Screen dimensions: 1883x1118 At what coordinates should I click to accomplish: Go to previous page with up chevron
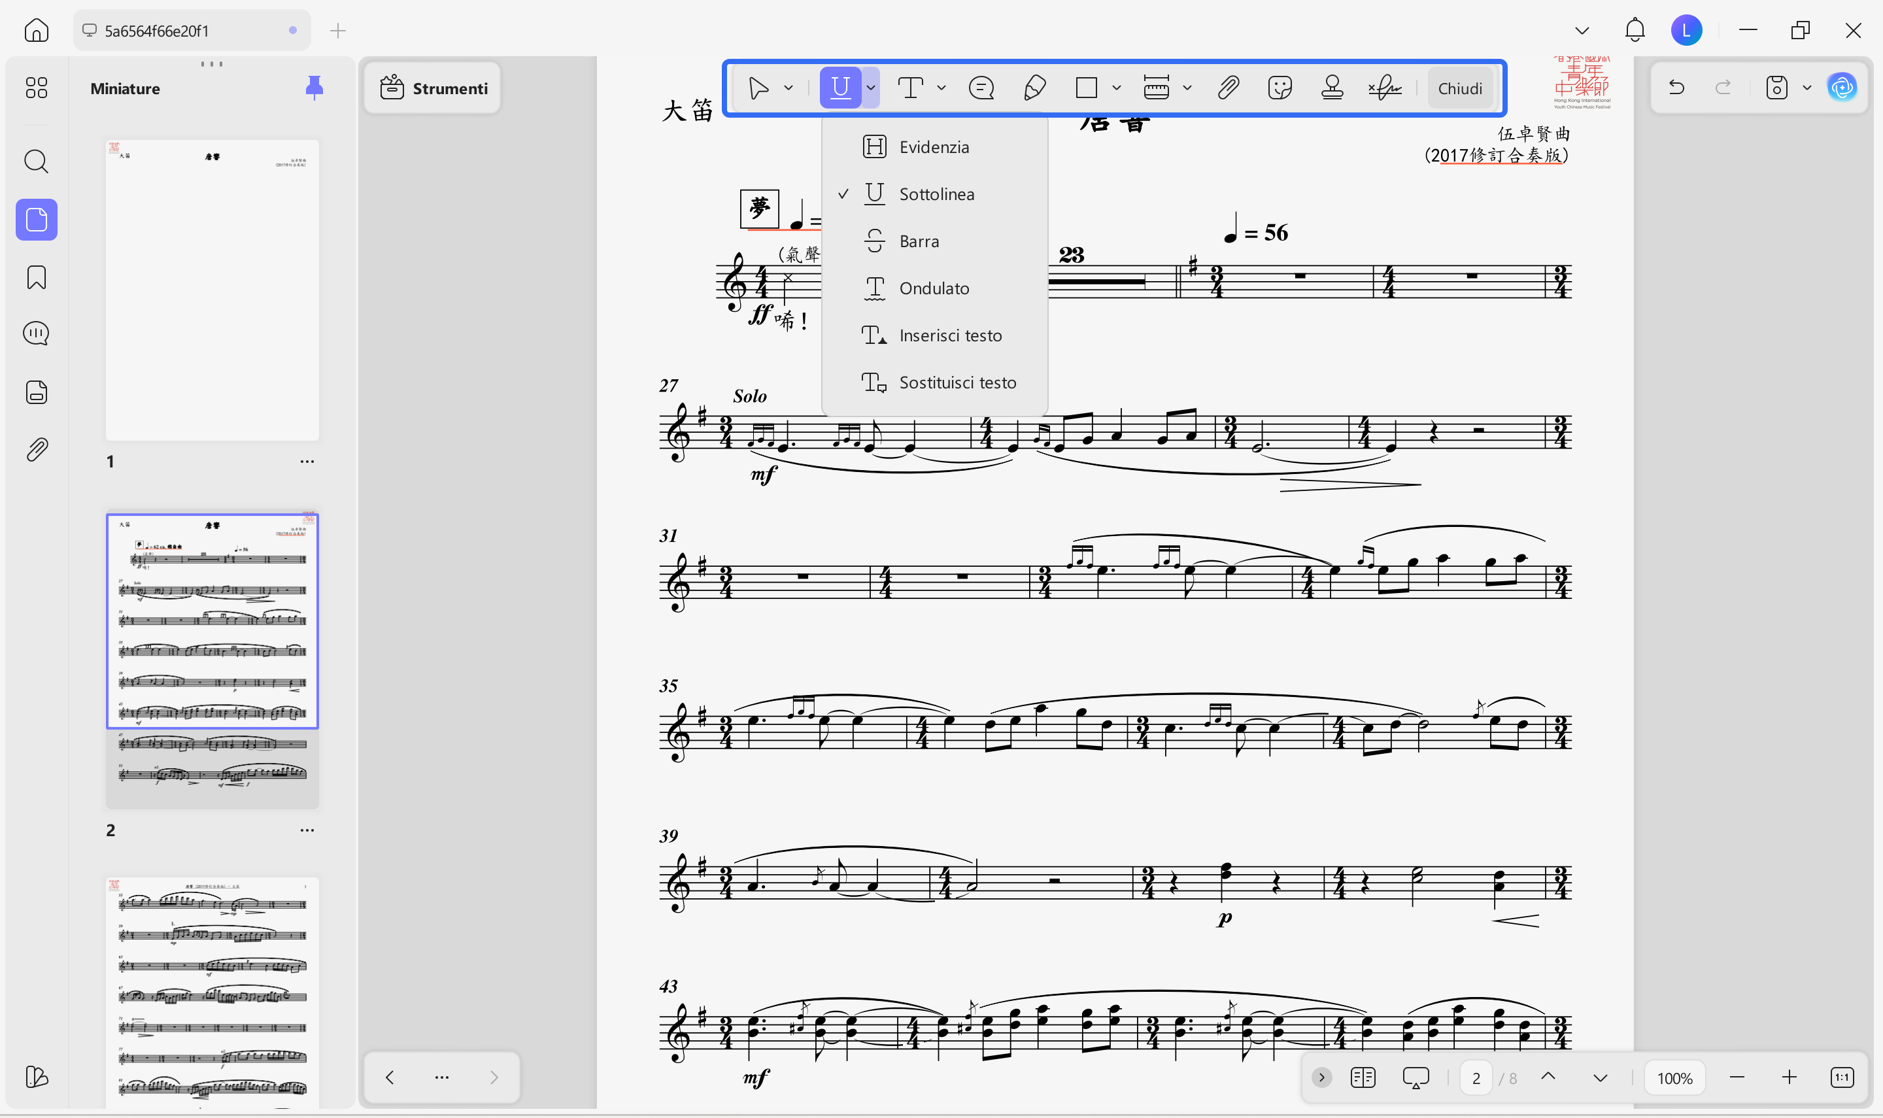pyautogui.click(x=1548, y=1077)
